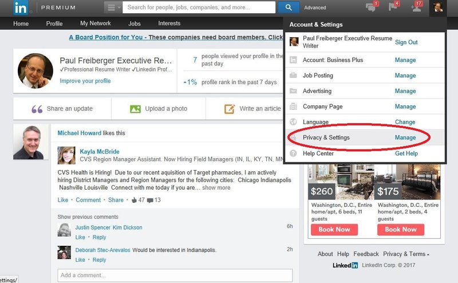458x283 pixels.
Task: Expand the Privacy & Terms footer menu
Action: [x=406, y=254]
